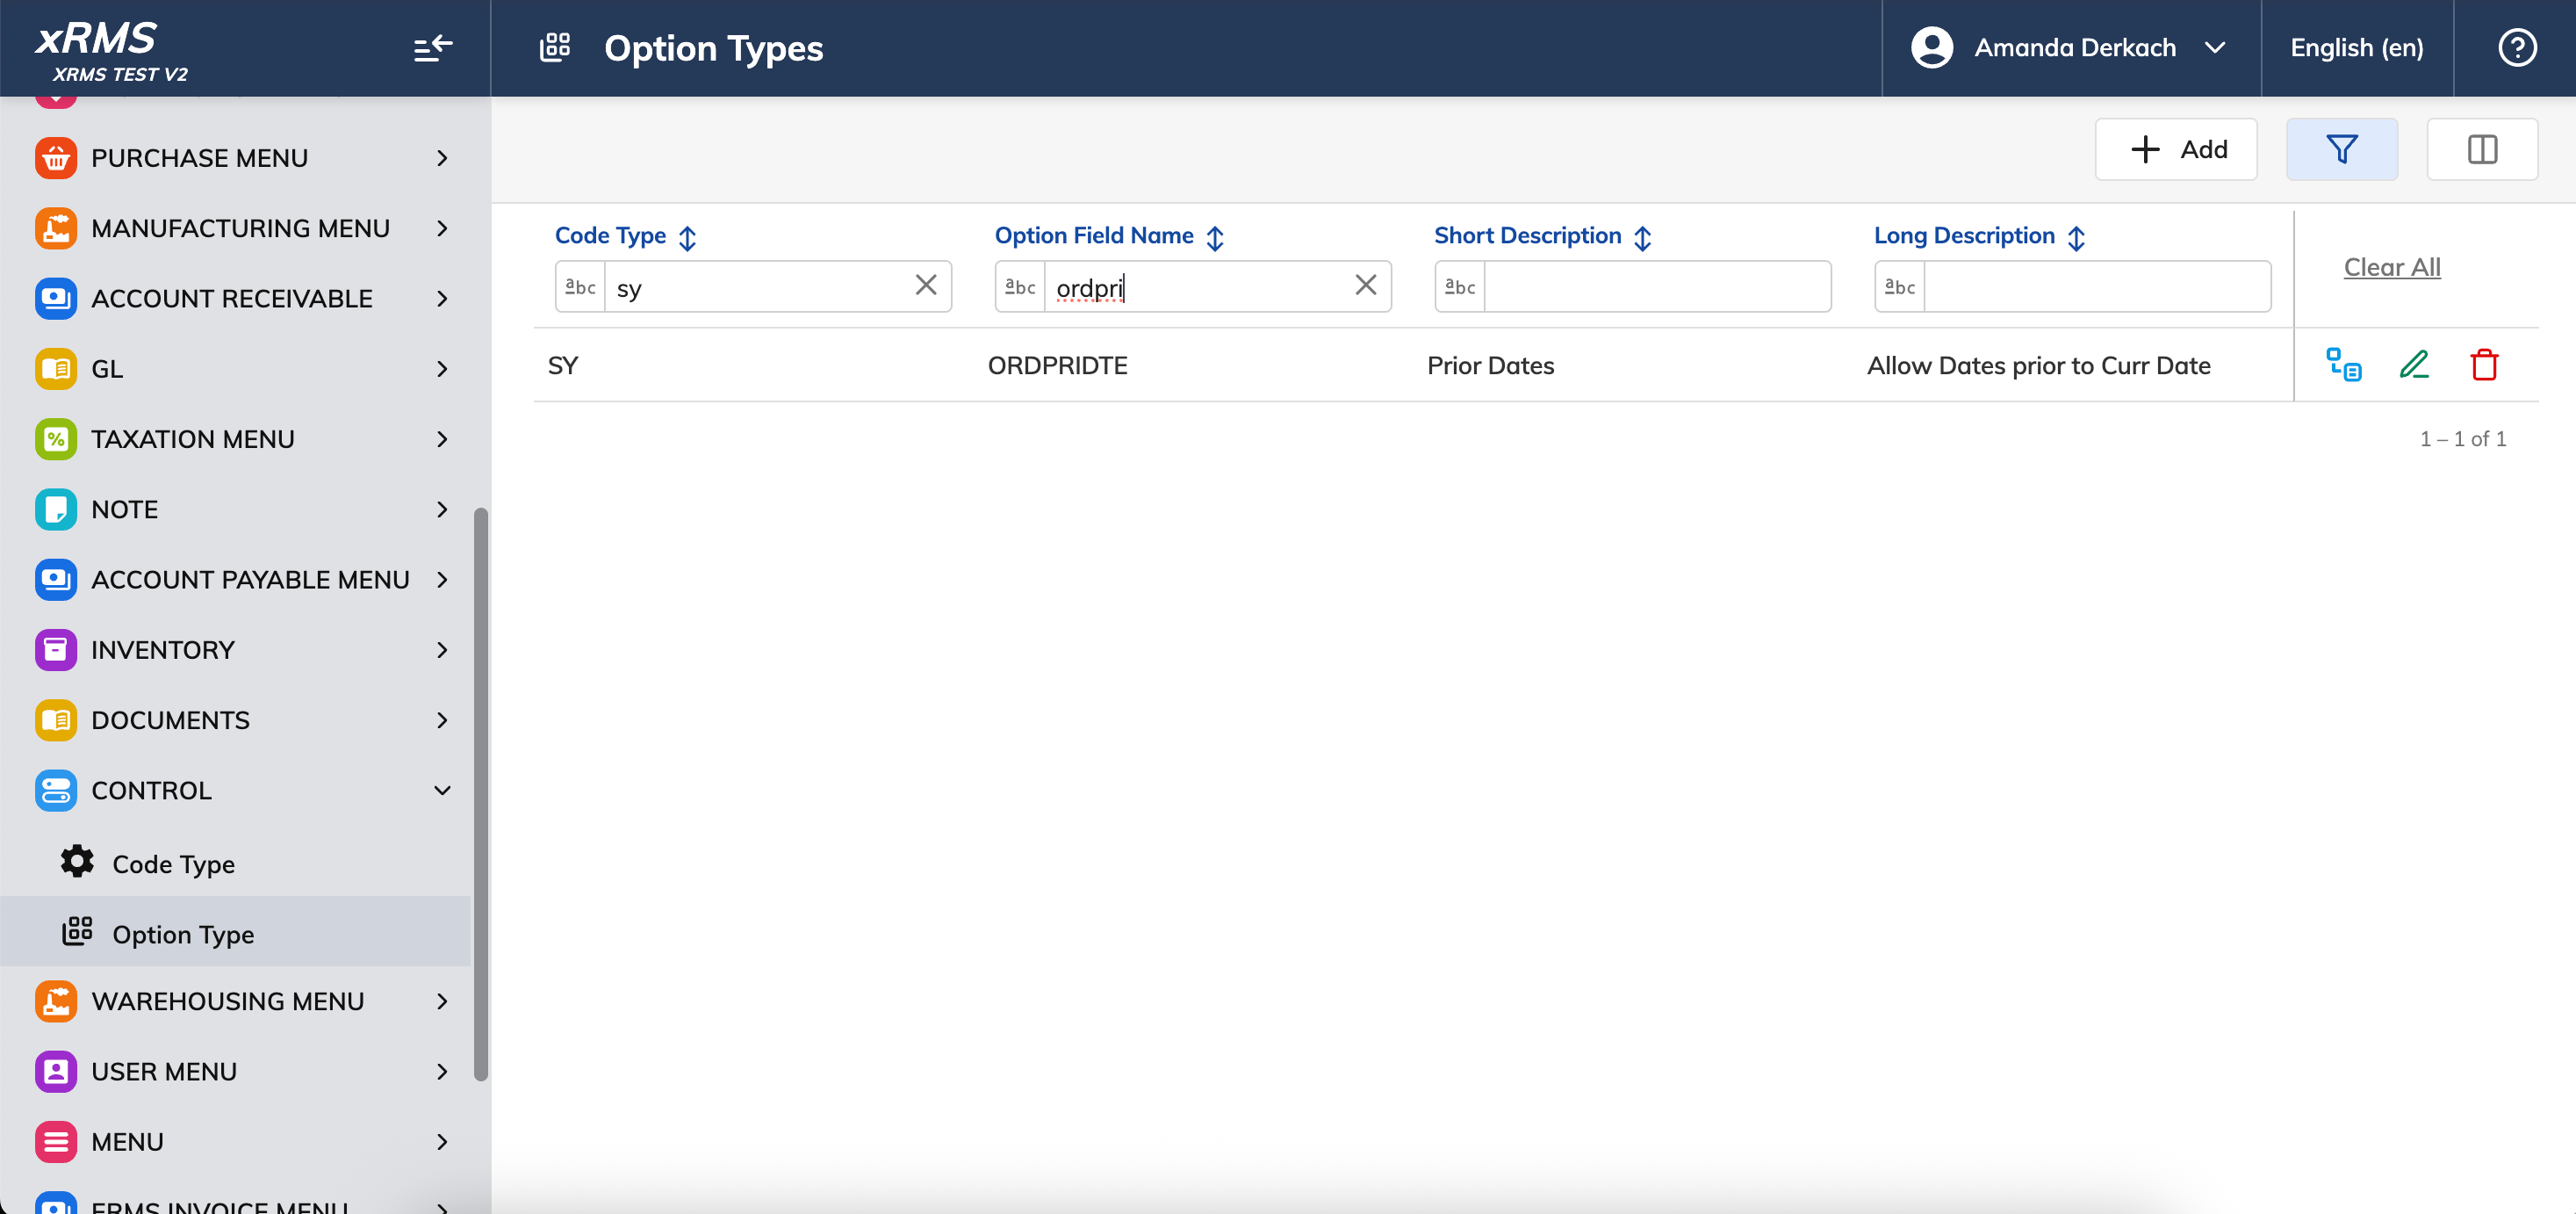Sort by Short Description column
The image size is (2576, 1214).
pos(1643,237)
